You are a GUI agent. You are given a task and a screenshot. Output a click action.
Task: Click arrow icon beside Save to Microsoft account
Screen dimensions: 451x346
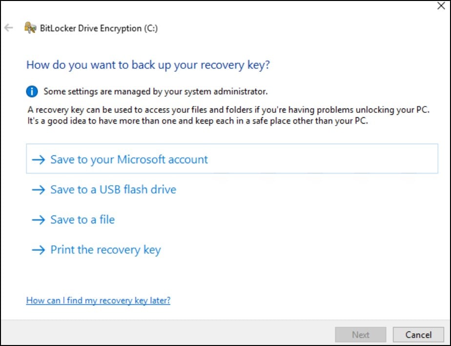[38, 159]
